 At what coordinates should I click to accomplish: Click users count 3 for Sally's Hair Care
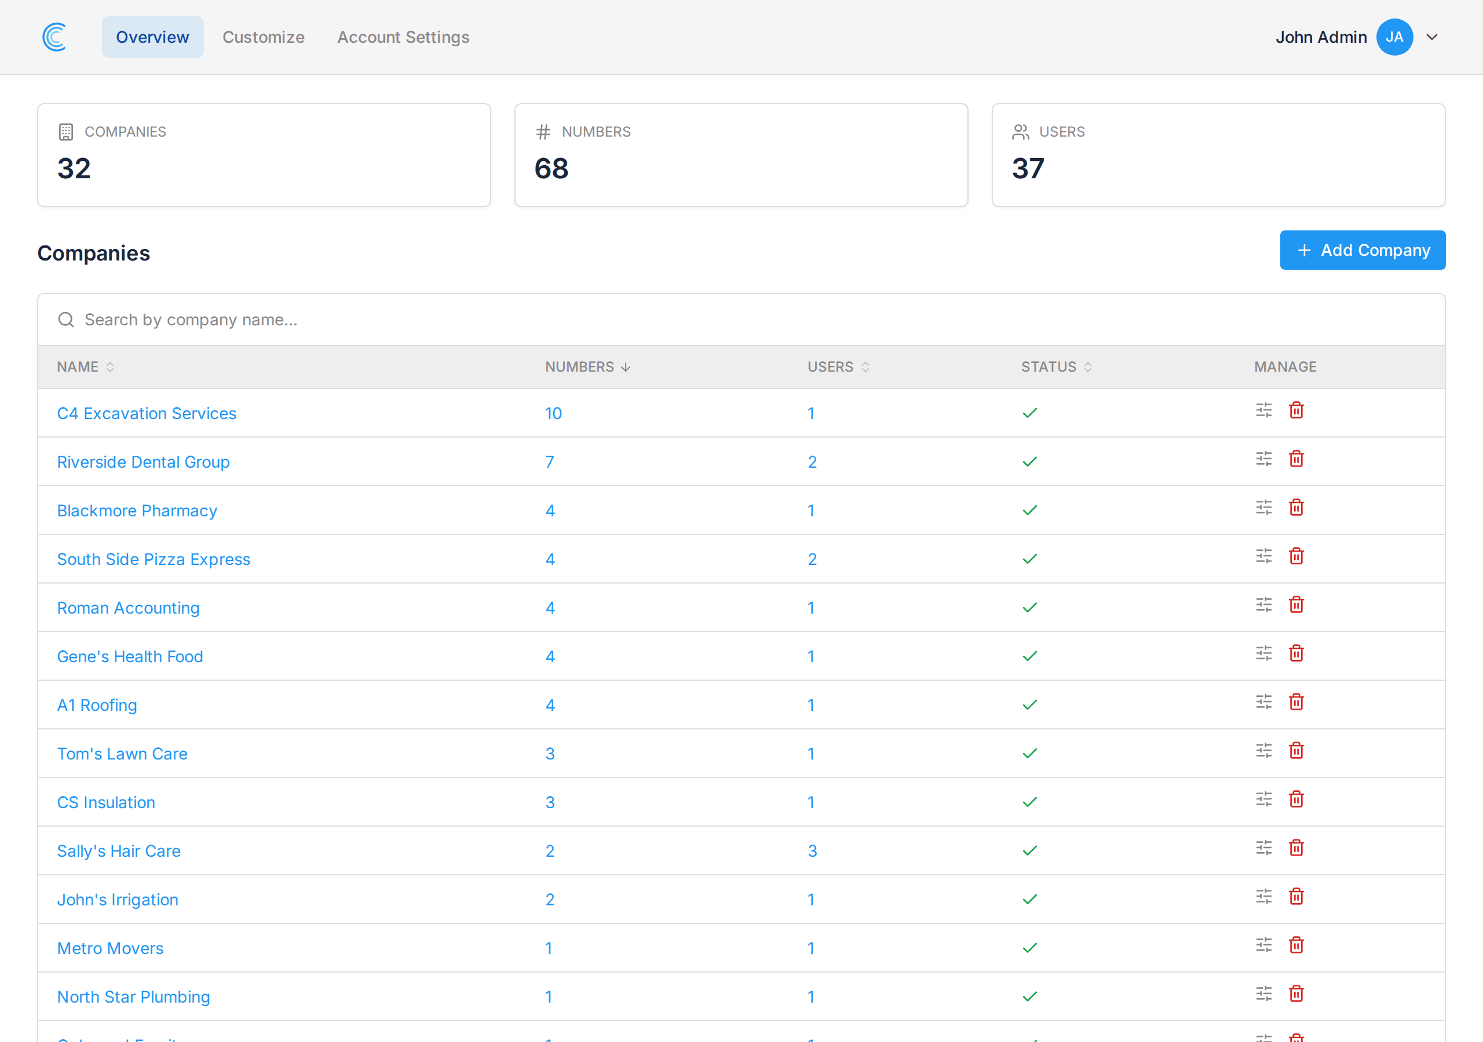(x=813, y=851)
